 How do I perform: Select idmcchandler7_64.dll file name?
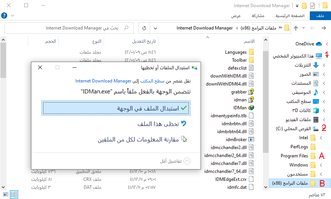pos(225,171)
